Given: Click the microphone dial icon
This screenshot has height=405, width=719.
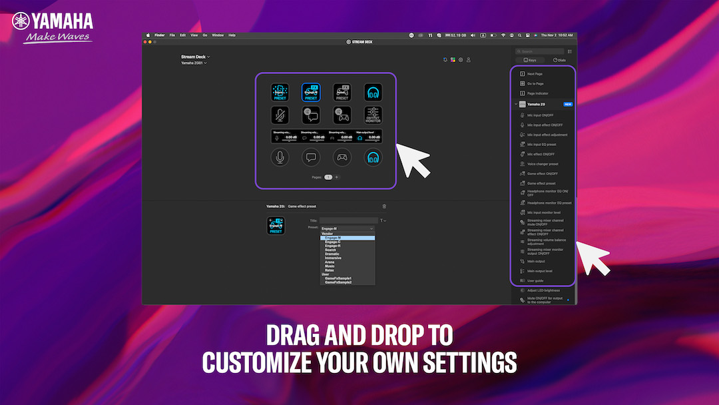Looking at the screenshot, I should coord(280,157).
